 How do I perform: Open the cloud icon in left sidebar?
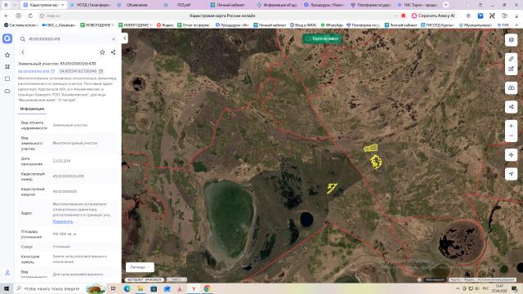(7, 91)
